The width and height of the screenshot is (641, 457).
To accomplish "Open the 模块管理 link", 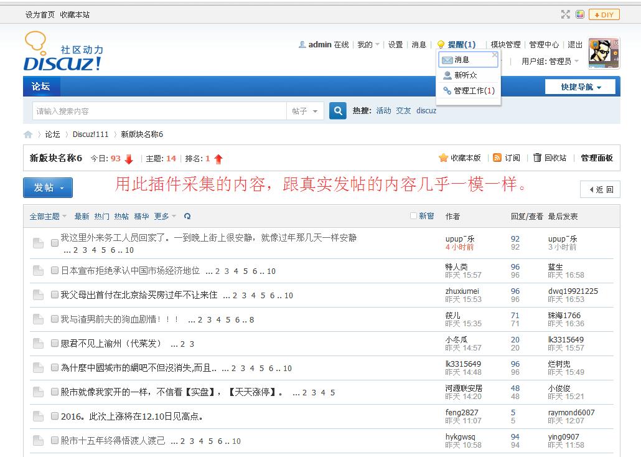I will [x=505, y=45].
